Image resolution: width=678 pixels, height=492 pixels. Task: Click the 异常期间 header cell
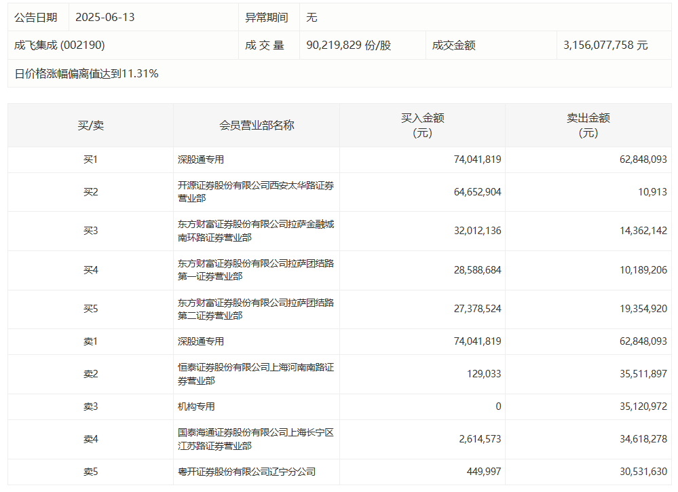click(269, 18)
